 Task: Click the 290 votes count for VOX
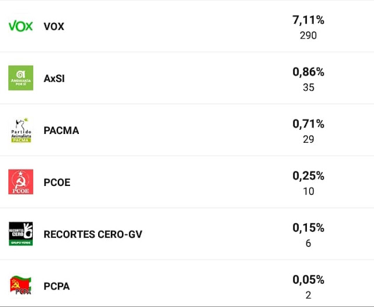(309, 36)
